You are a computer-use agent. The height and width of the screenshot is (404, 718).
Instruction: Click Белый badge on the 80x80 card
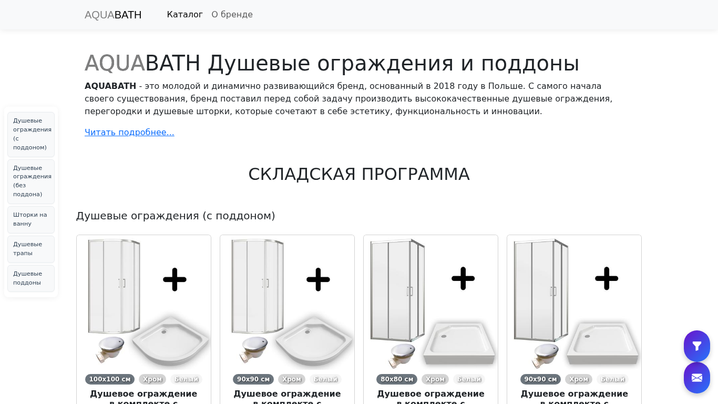coord(469,379)
